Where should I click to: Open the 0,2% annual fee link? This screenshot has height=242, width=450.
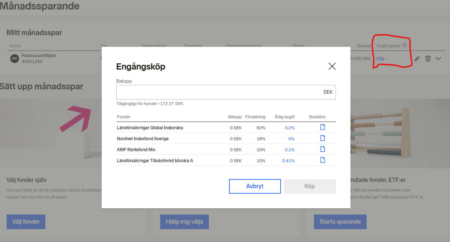coord(290,128)
